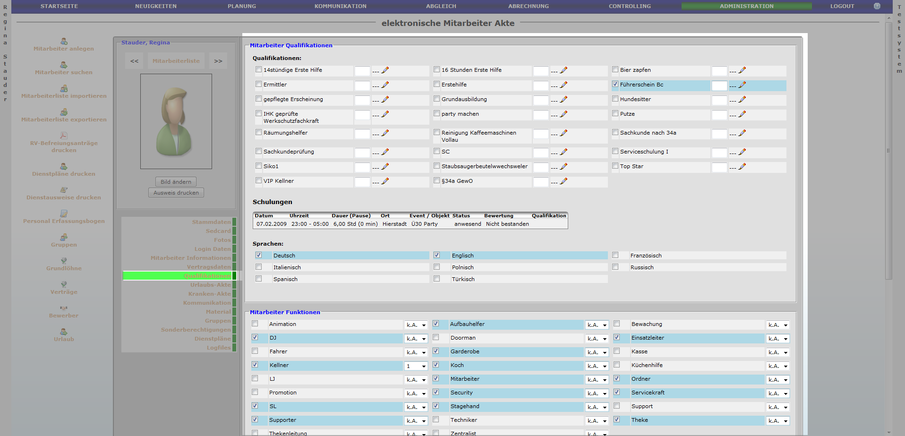Click the Dienstausweise drucken icon
Image resolution: width=905 pixels, height=436 pixels.
pyautogui.click(x=64, y=190)
